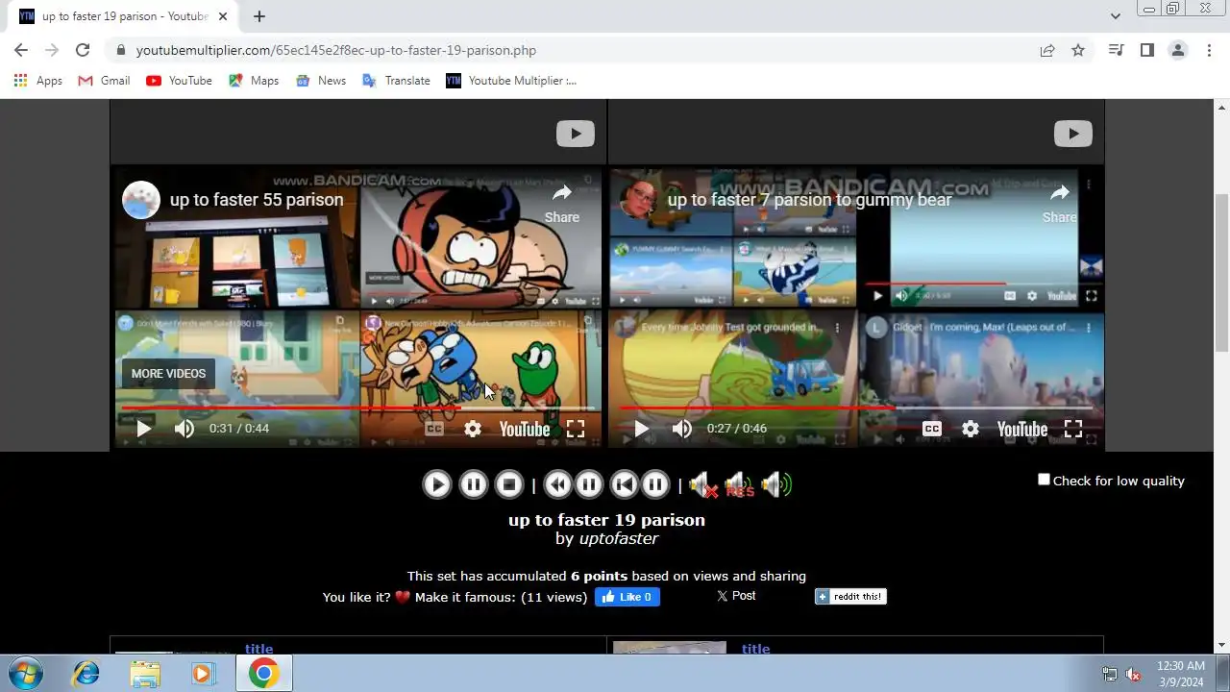Image resolution: width=1230 pixels, height=692 pixels.
Task: Open settings gear of gummy bear video
Action: 971,429
